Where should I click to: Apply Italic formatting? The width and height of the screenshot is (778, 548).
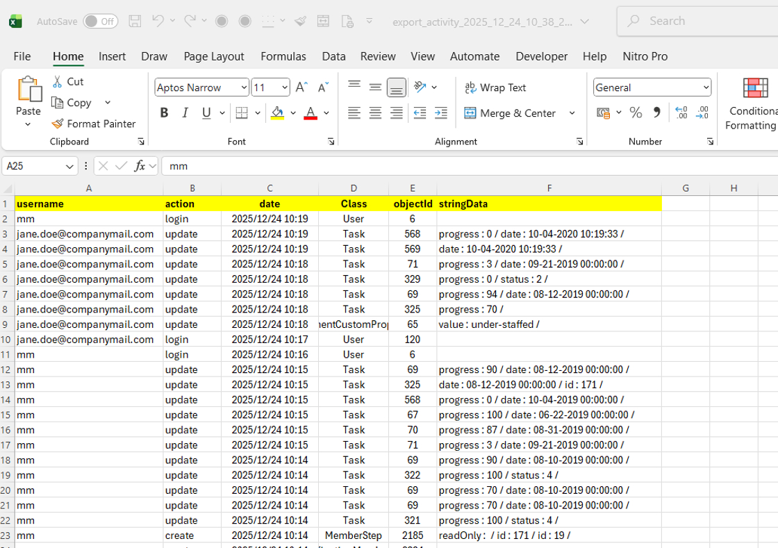[x=185, y=113]
